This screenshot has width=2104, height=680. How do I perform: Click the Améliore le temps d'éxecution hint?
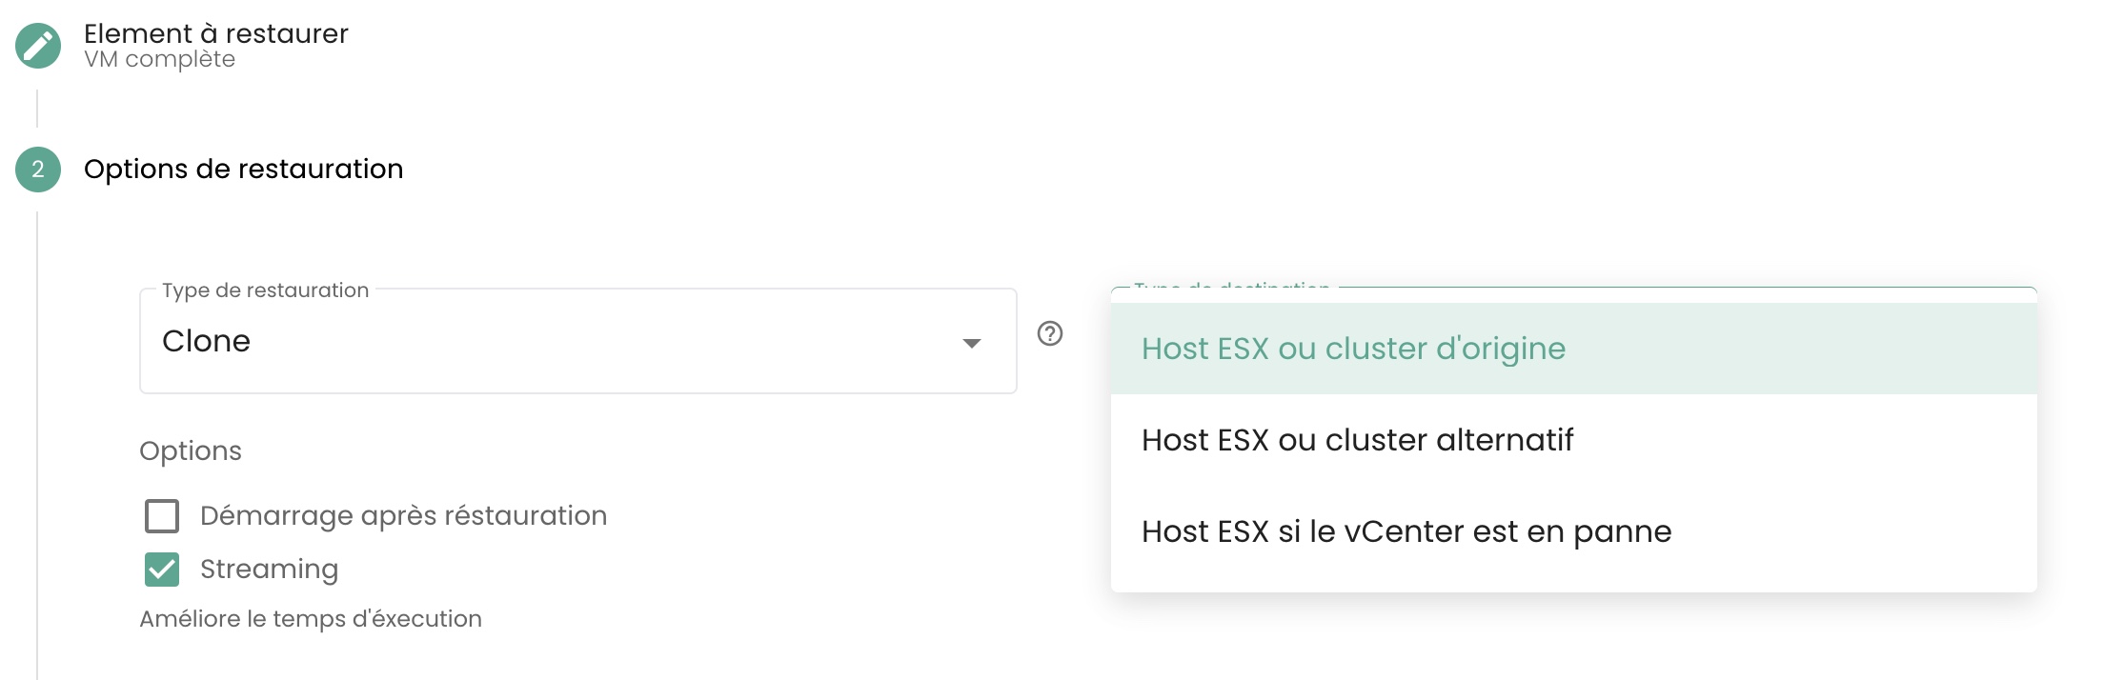[x=311, y=619]
